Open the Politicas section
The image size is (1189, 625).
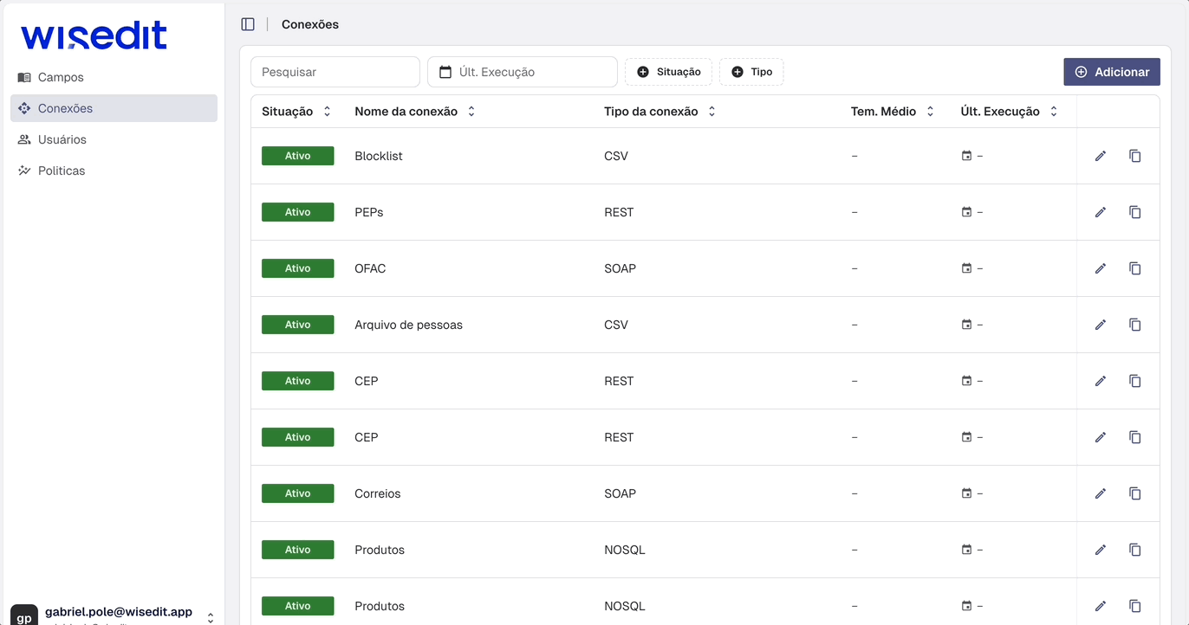[61, 171]
